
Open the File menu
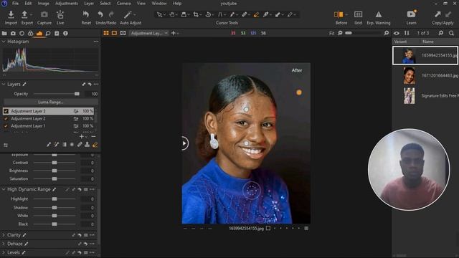(15, 4)
